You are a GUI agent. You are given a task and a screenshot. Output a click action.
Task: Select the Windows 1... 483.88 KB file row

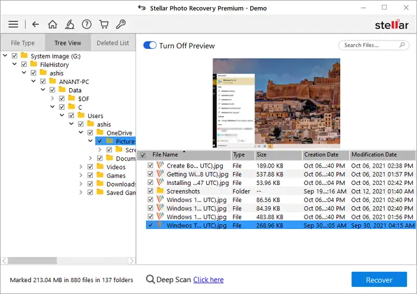[281, 216]
